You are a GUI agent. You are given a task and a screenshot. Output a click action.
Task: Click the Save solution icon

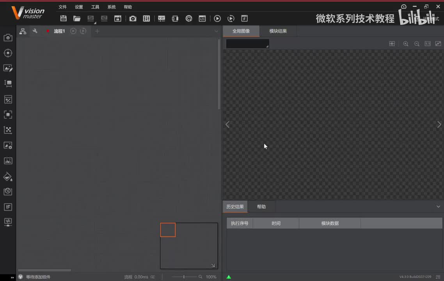pyautogui.click(x=64, y=18)
